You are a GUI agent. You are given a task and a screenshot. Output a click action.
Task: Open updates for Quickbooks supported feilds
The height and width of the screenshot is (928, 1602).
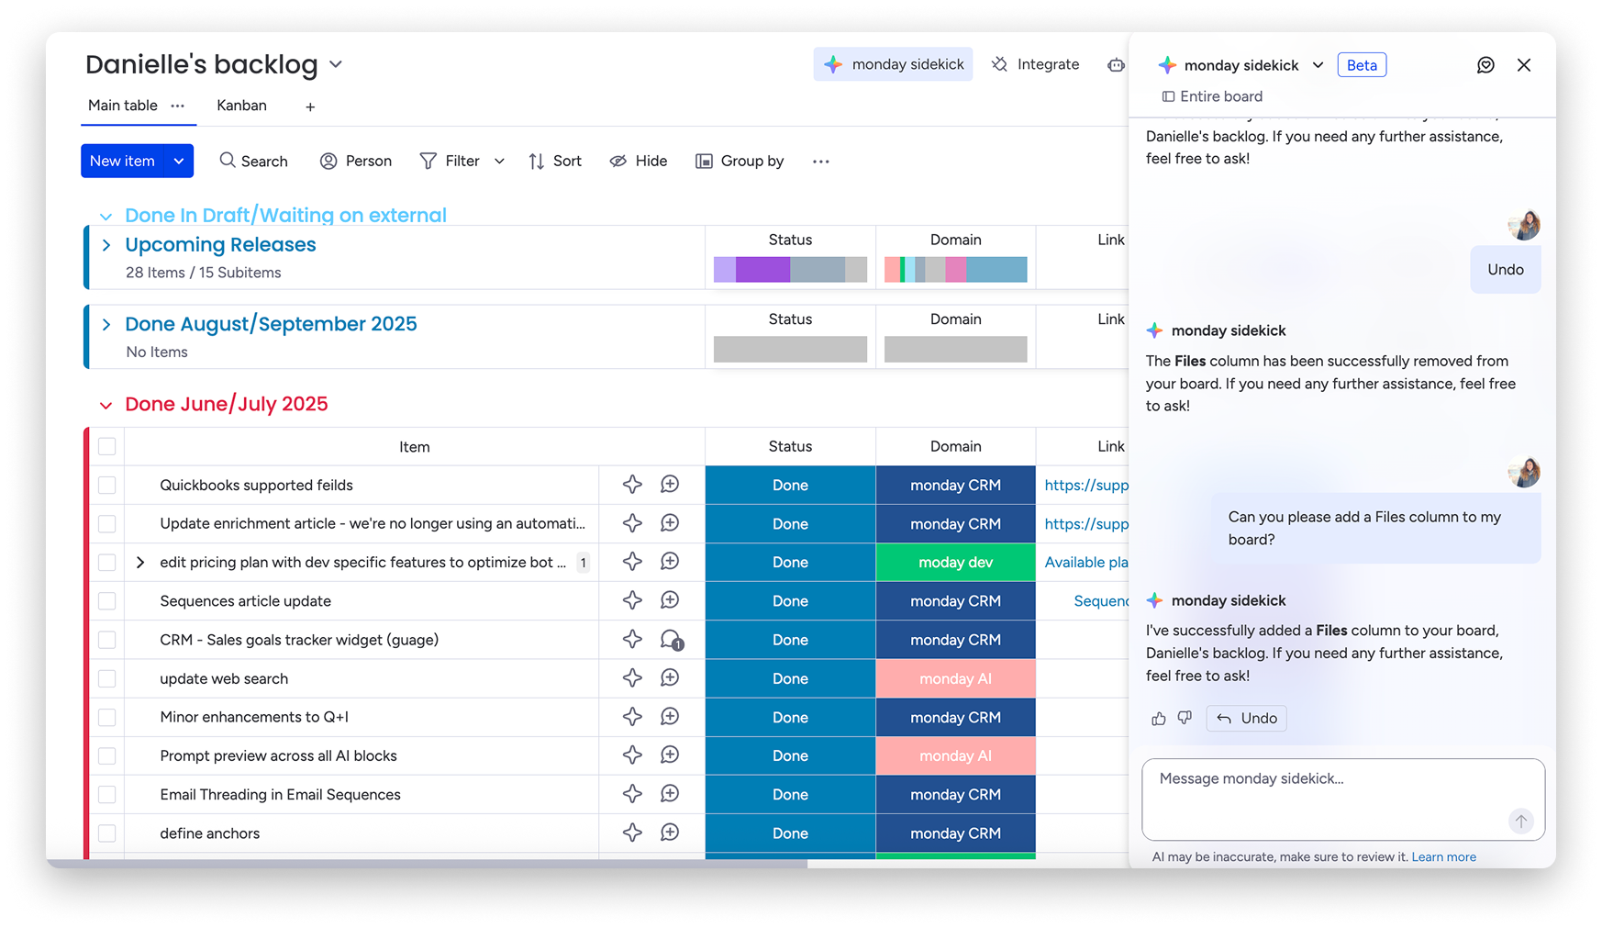coord(670,485)
